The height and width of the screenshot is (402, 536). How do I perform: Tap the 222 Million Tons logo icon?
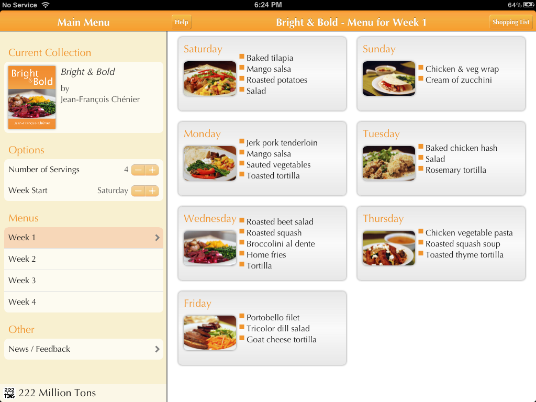click(9, 393)
